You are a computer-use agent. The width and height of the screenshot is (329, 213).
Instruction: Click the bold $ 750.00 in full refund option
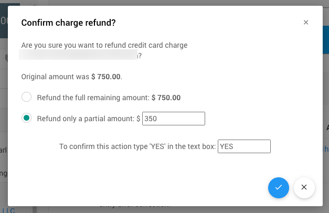[166, 98]
